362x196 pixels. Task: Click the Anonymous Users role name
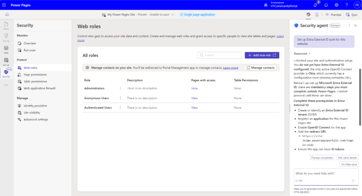96,98
